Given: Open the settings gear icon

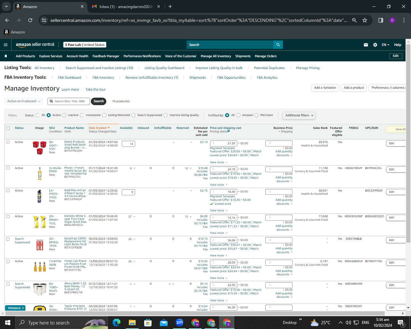Looking at the screenshot, I should click(x=375, y=45).
